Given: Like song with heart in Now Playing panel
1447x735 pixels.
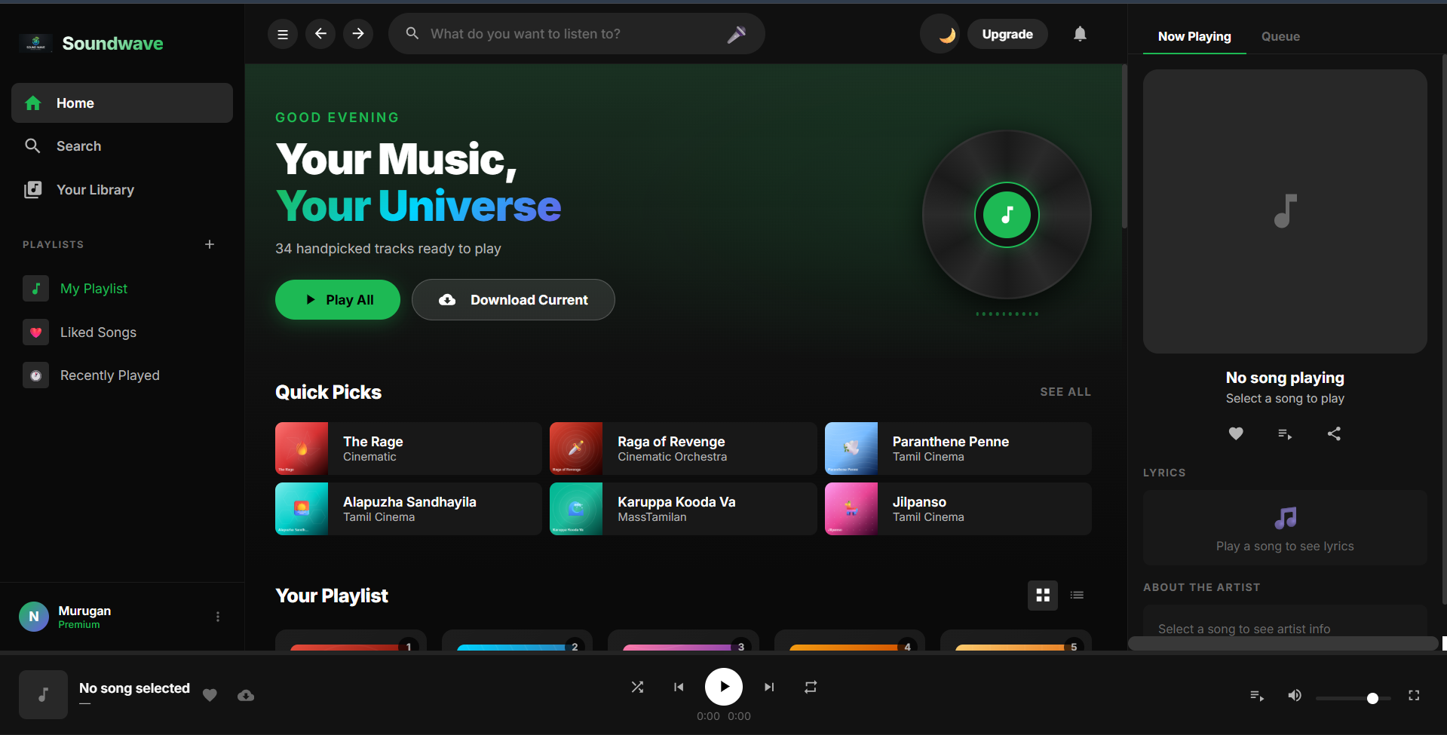Looking at the screenshot, I should pyautogui.click(x=1236, y=433).
